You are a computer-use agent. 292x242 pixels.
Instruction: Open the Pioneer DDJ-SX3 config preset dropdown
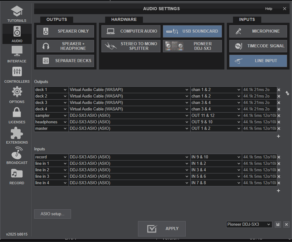pos(249,224)
